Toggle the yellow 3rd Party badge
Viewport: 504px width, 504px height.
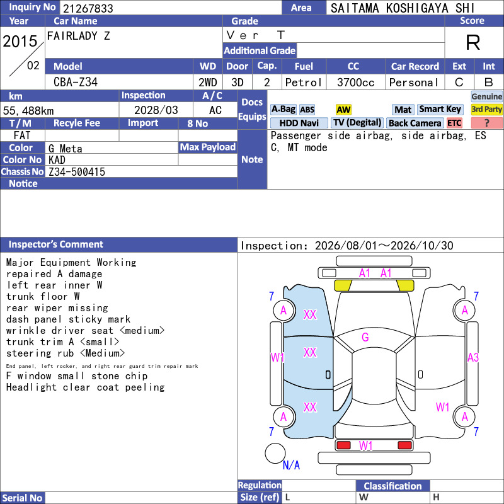[486, 109]
